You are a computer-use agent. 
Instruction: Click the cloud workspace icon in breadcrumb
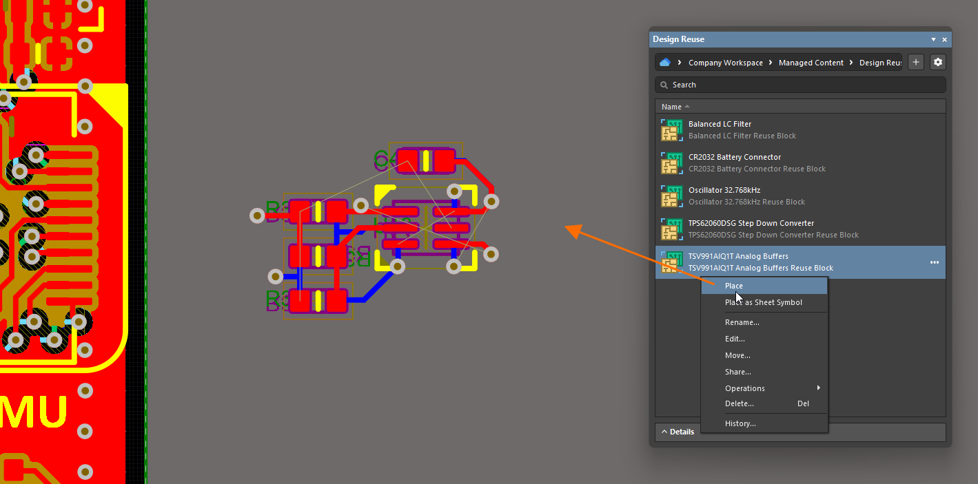tap(665, 62)
